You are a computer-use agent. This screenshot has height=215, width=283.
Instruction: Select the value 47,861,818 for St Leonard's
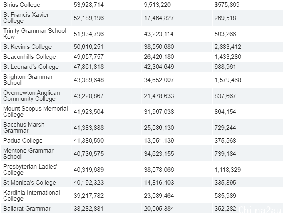click(x=89, y=67)
